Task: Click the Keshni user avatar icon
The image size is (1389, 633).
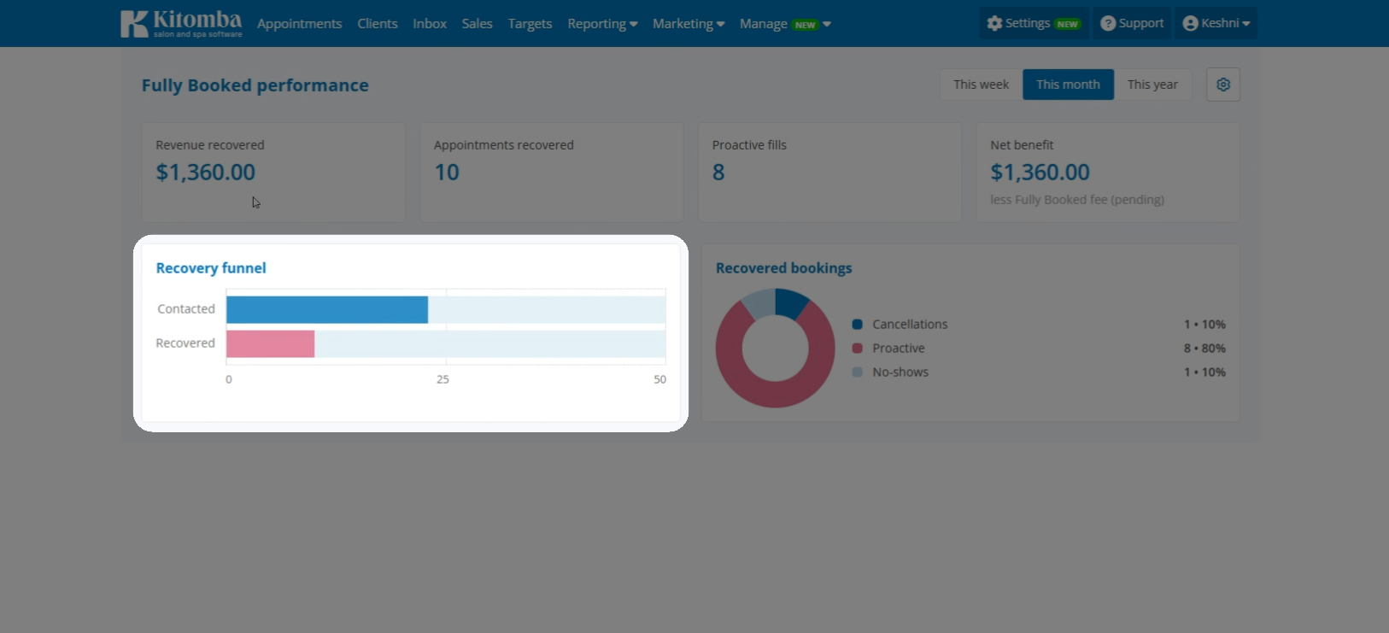Action: point(1190,23)
